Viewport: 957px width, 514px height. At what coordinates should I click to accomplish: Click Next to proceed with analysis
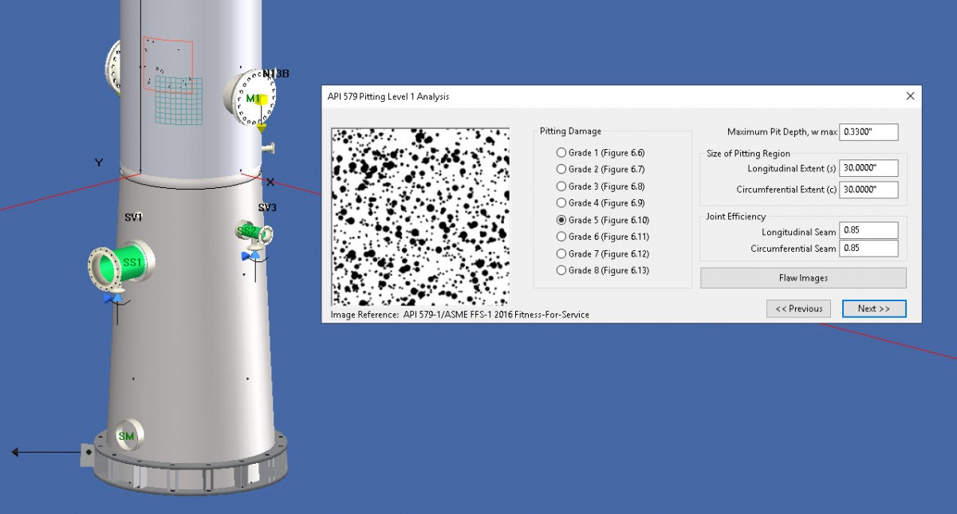[x=874, y=308]
